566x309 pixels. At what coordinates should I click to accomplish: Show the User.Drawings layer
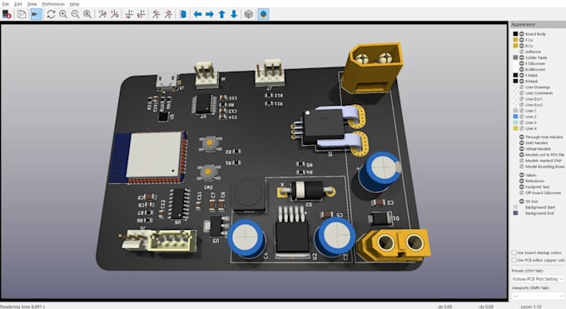[x=522, y=87]
